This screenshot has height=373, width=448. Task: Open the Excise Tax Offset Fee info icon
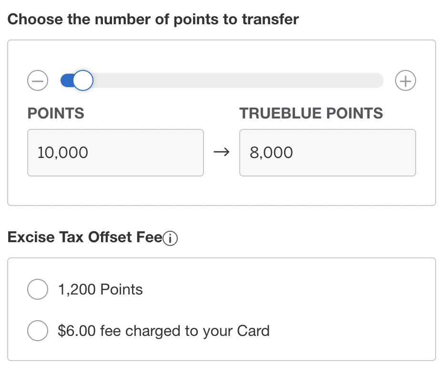[170, 238]
